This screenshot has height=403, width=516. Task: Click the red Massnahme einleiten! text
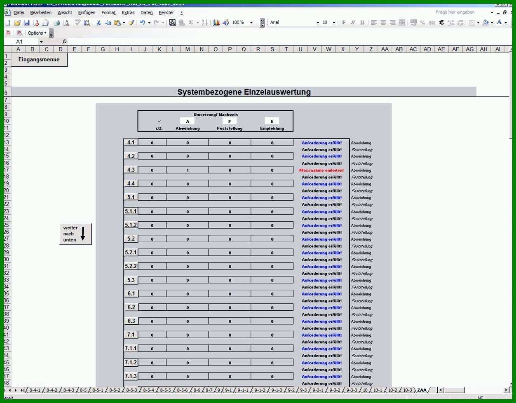pos(321,170)
